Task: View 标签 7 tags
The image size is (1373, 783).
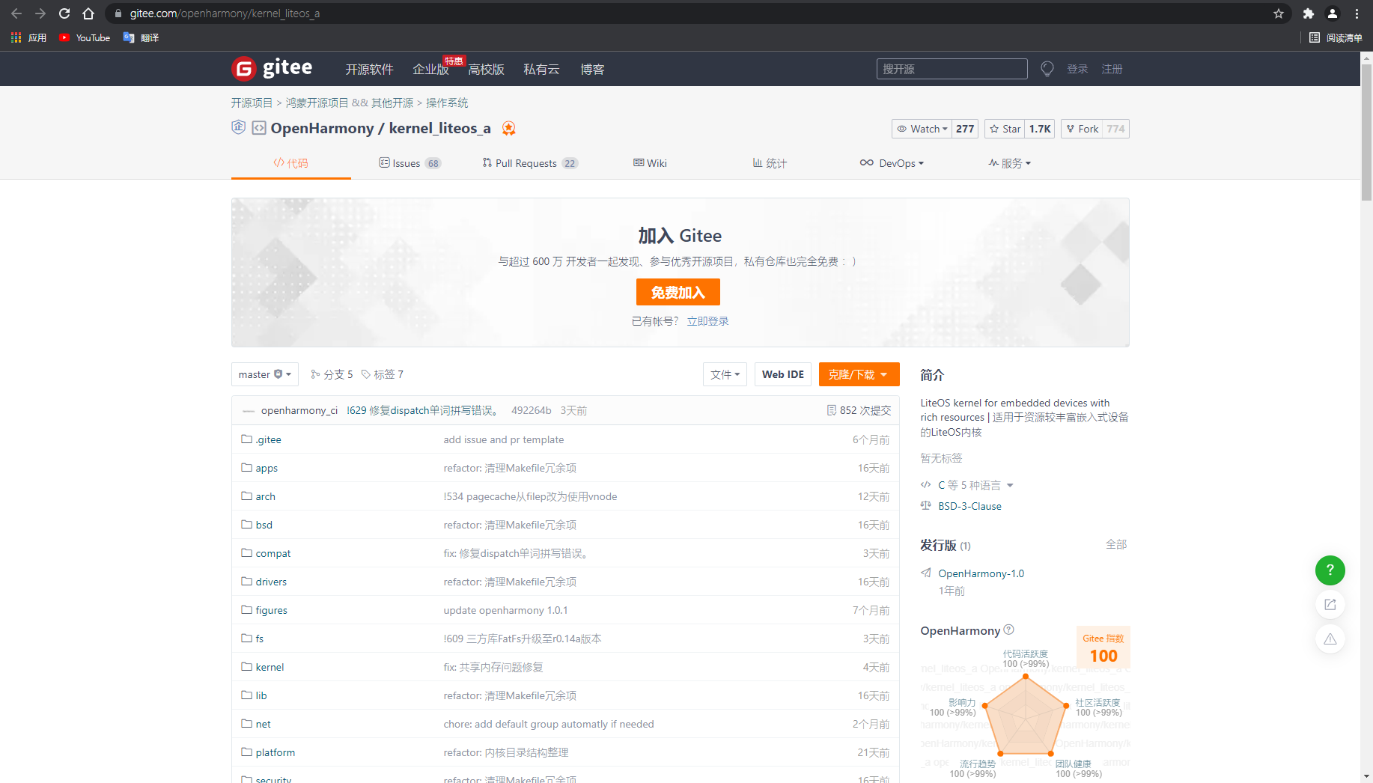Action: click(383, 374)
